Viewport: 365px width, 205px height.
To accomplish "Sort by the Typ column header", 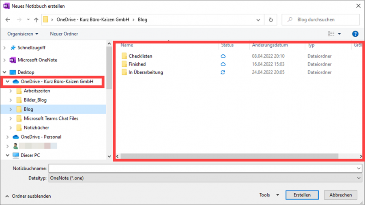I will 311,45.
